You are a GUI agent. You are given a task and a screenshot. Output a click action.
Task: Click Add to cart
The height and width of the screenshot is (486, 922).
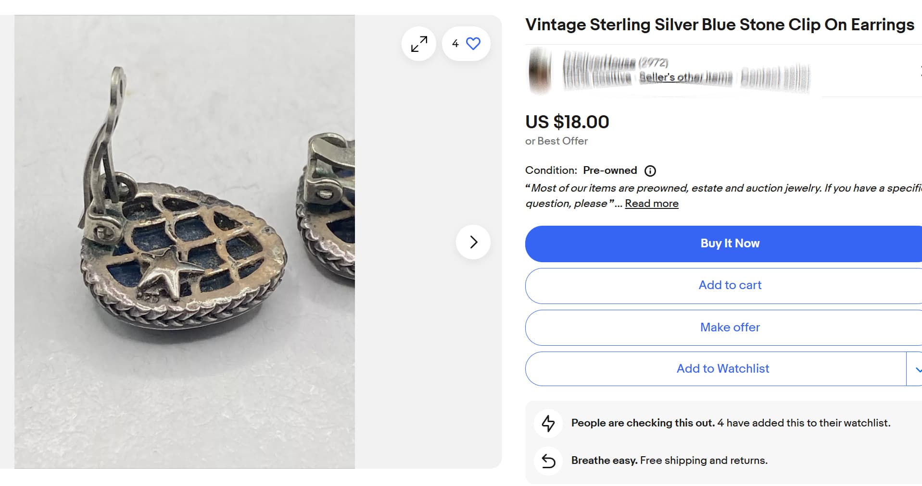tap(730, 285)
